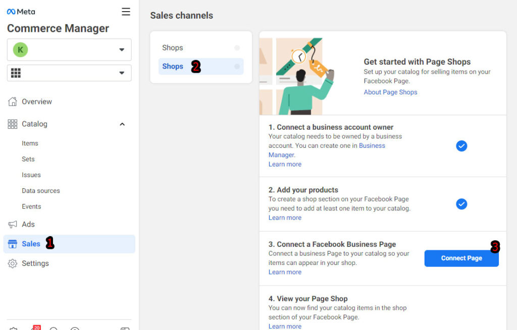
Task: Select the highlighted Shops sales channel
Action: [x=173, y=67]
